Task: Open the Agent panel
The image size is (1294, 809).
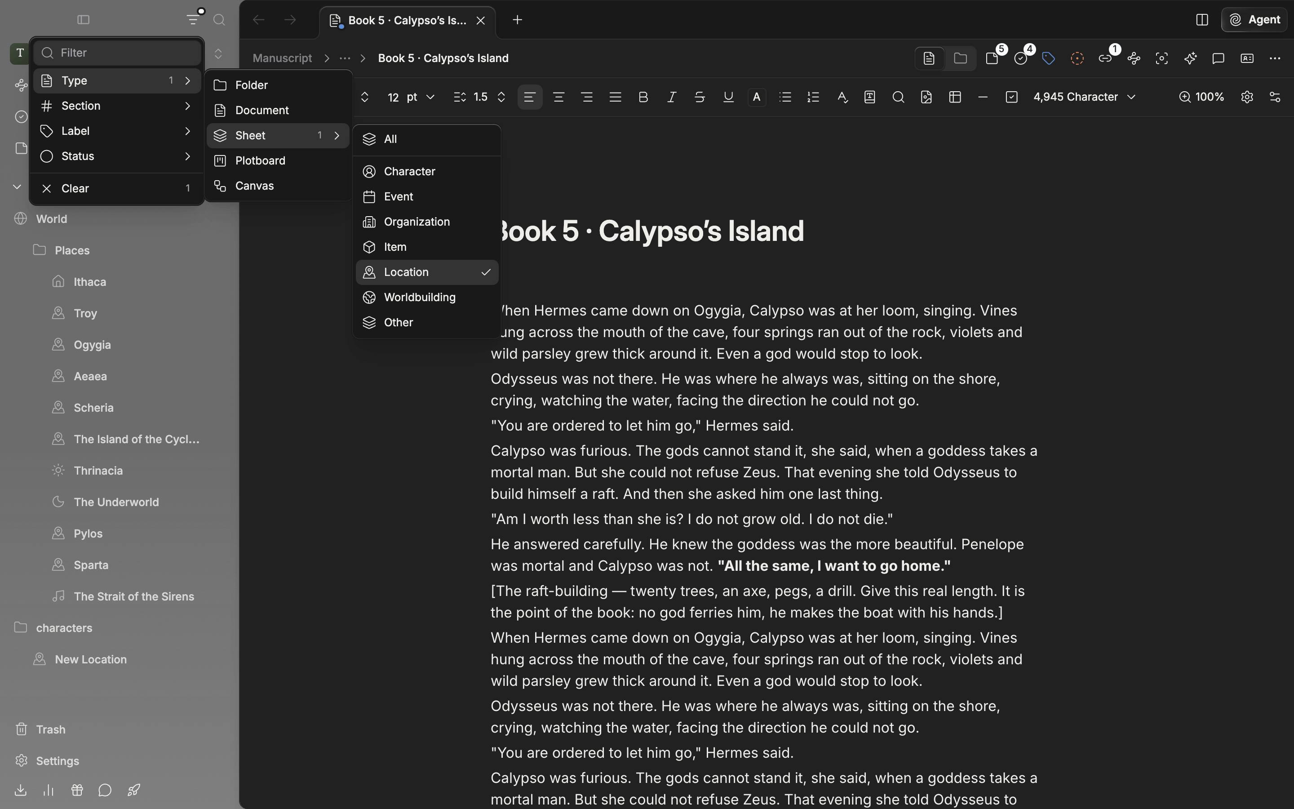Action: tap(1254, 20)
